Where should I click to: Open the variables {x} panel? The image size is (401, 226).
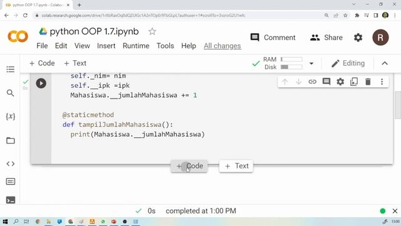[x=10, y=116]
